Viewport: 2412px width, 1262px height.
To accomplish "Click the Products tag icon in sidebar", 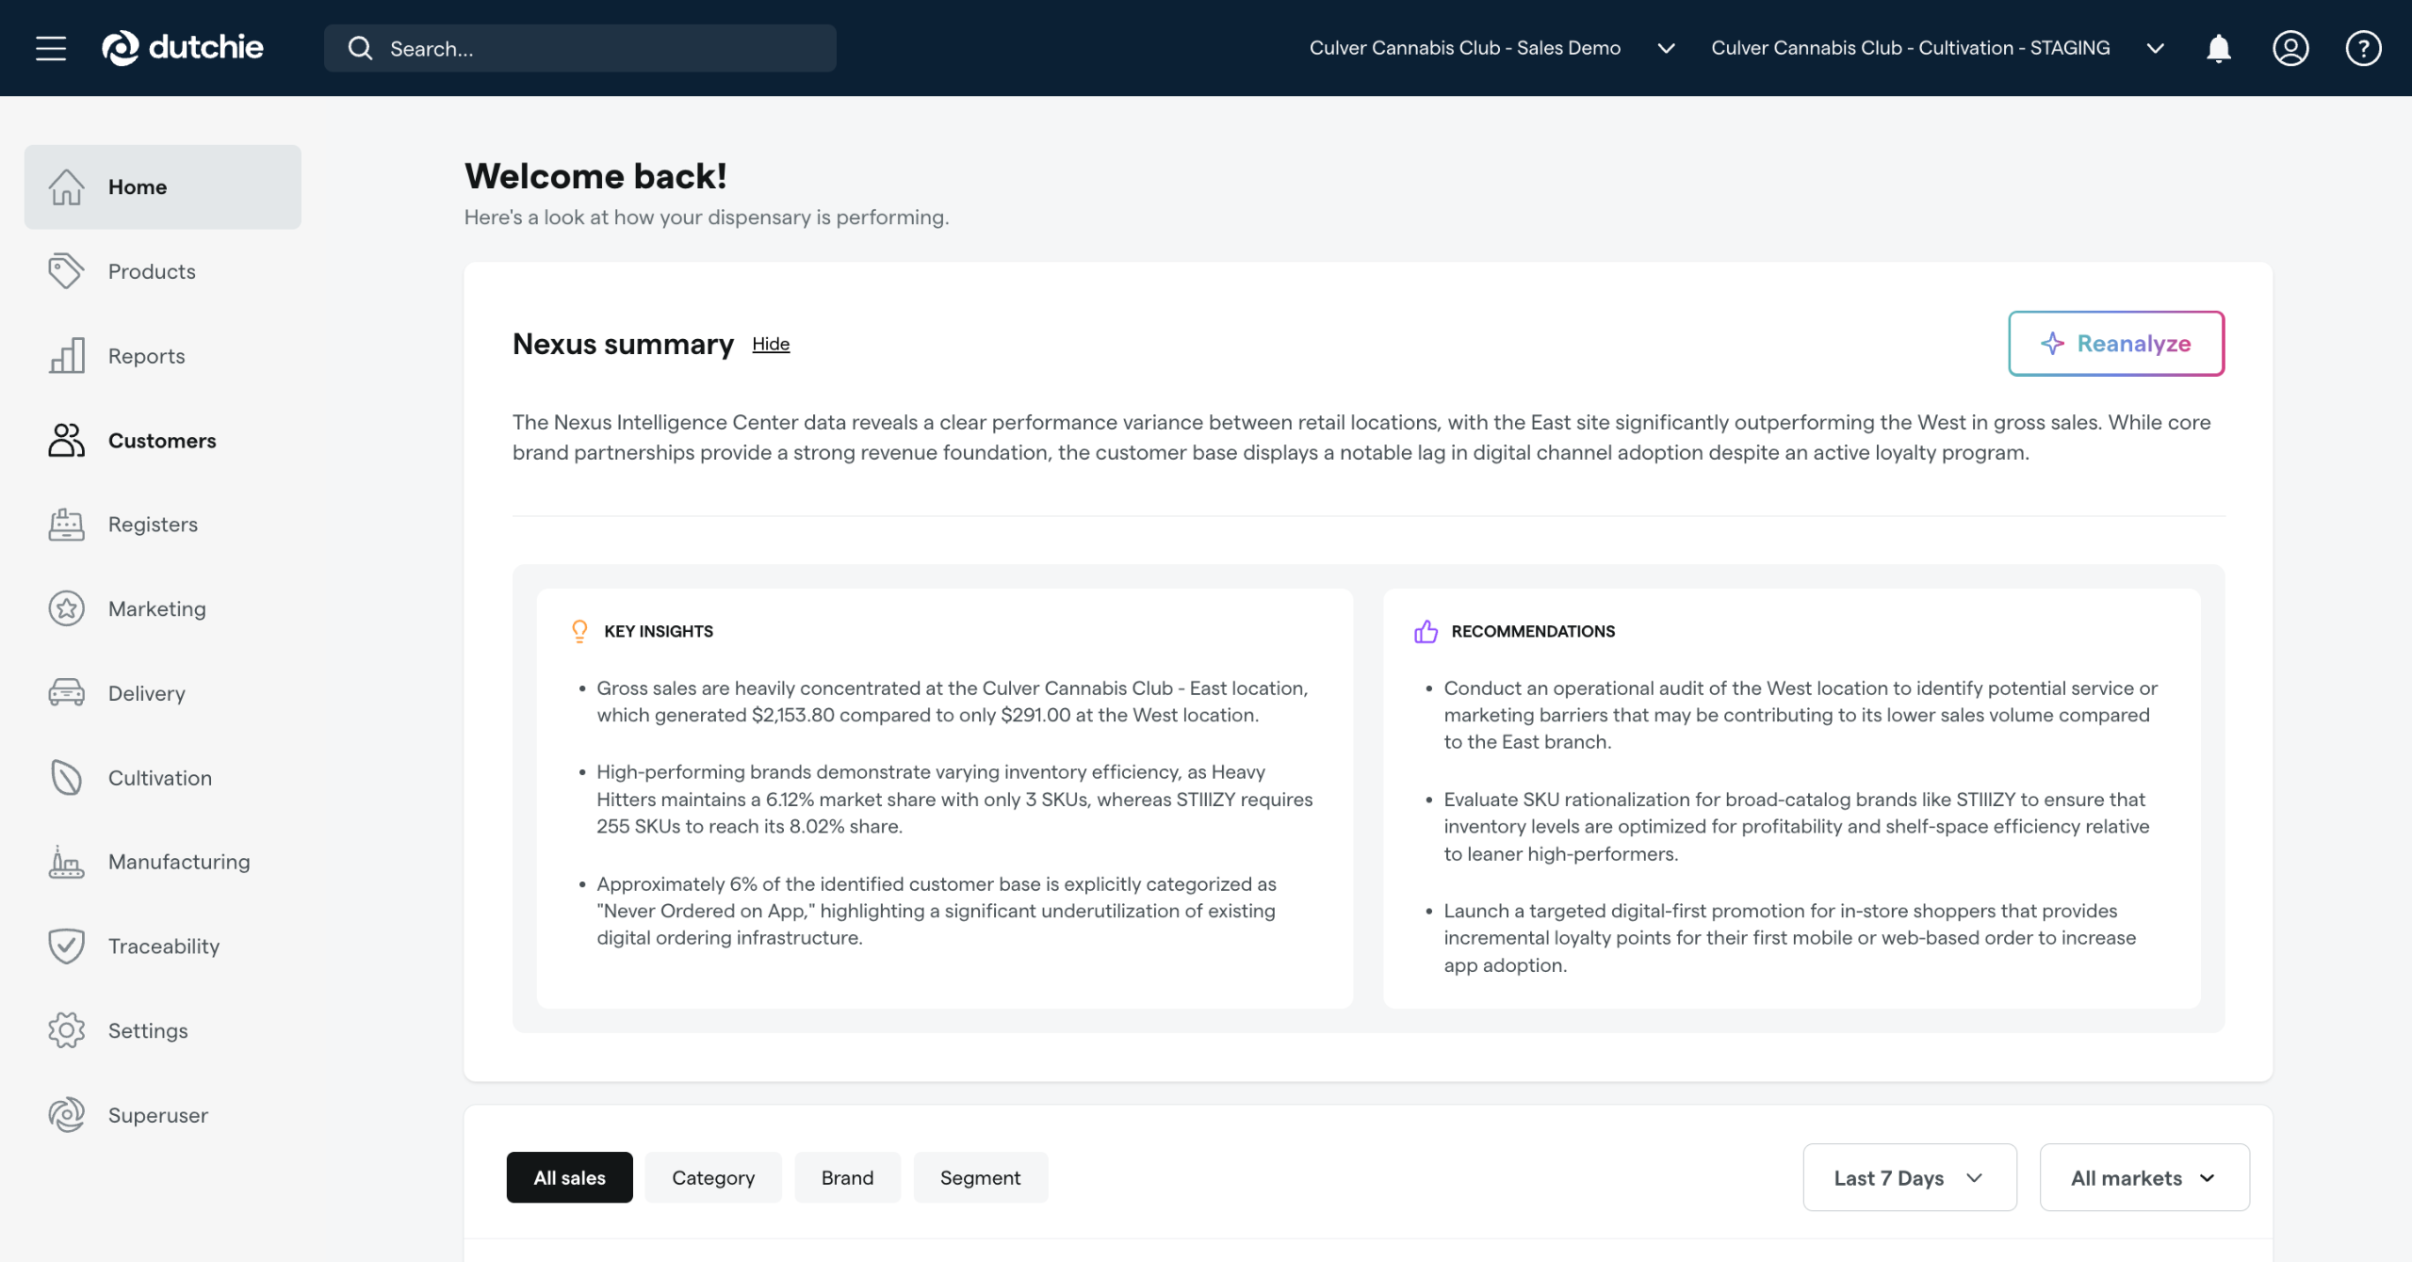I will (66, 271).
